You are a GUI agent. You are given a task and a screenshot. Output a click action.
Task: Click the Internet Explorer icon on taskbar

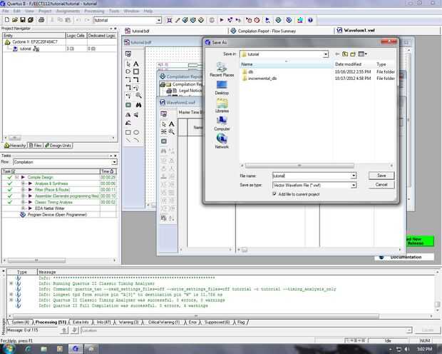28,349
